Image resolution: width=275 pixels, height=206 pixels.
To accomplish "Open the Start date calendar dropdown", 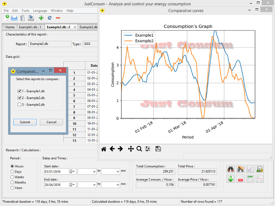I will pyautogui.click(x=72, y=172).
